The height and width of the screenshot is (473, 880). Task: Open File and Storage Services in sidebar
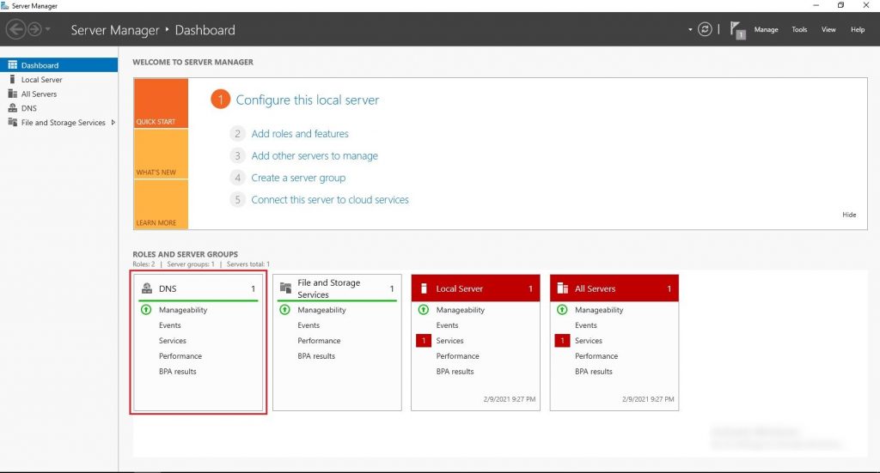[59, 122]
